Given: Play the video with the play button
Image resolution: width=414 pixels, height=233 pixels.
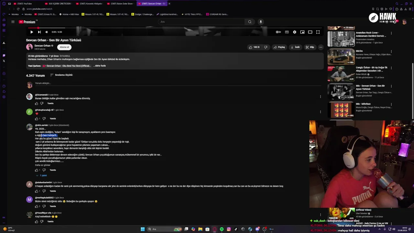Looking at the screenshot, I should pyautogui.click(x=31, y=32).
